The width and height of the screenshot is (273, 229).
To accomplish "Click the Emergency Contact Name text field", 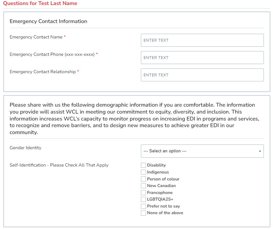I will click(202, 40).
